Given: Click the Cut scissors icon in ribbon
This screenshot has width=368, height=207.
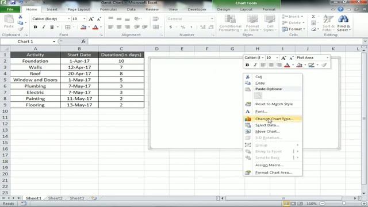Looking at the screenshot, I should tap(21, 17).
